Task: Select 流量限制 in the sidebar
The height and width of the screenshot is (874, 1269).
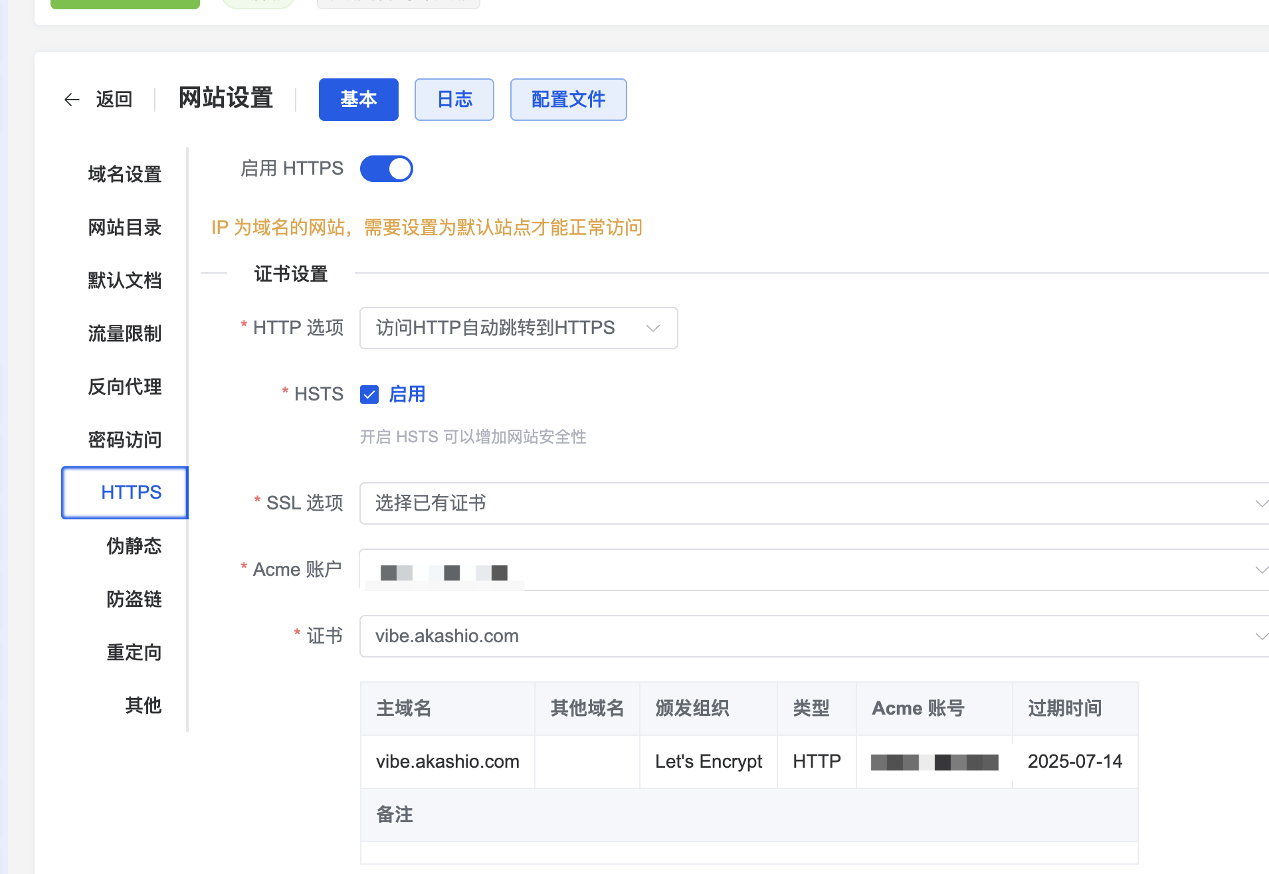Action: click(x=125, y=333)
